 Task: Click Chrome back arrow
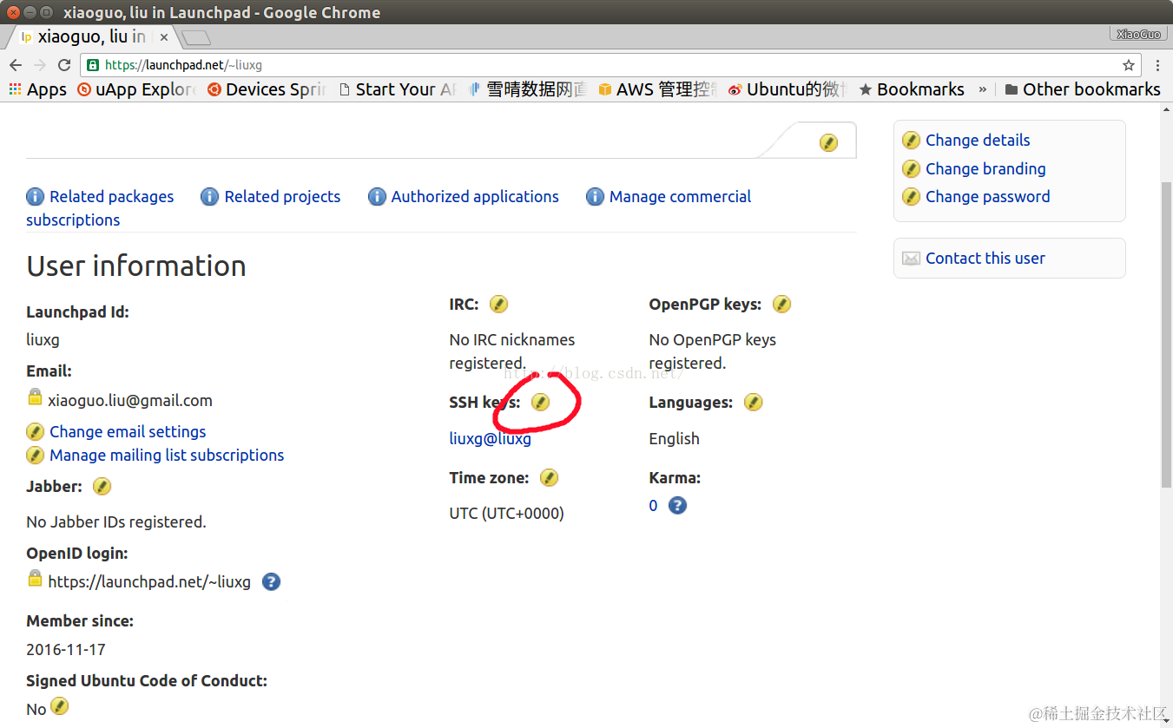pyautogui.click(x=16, y=65)
